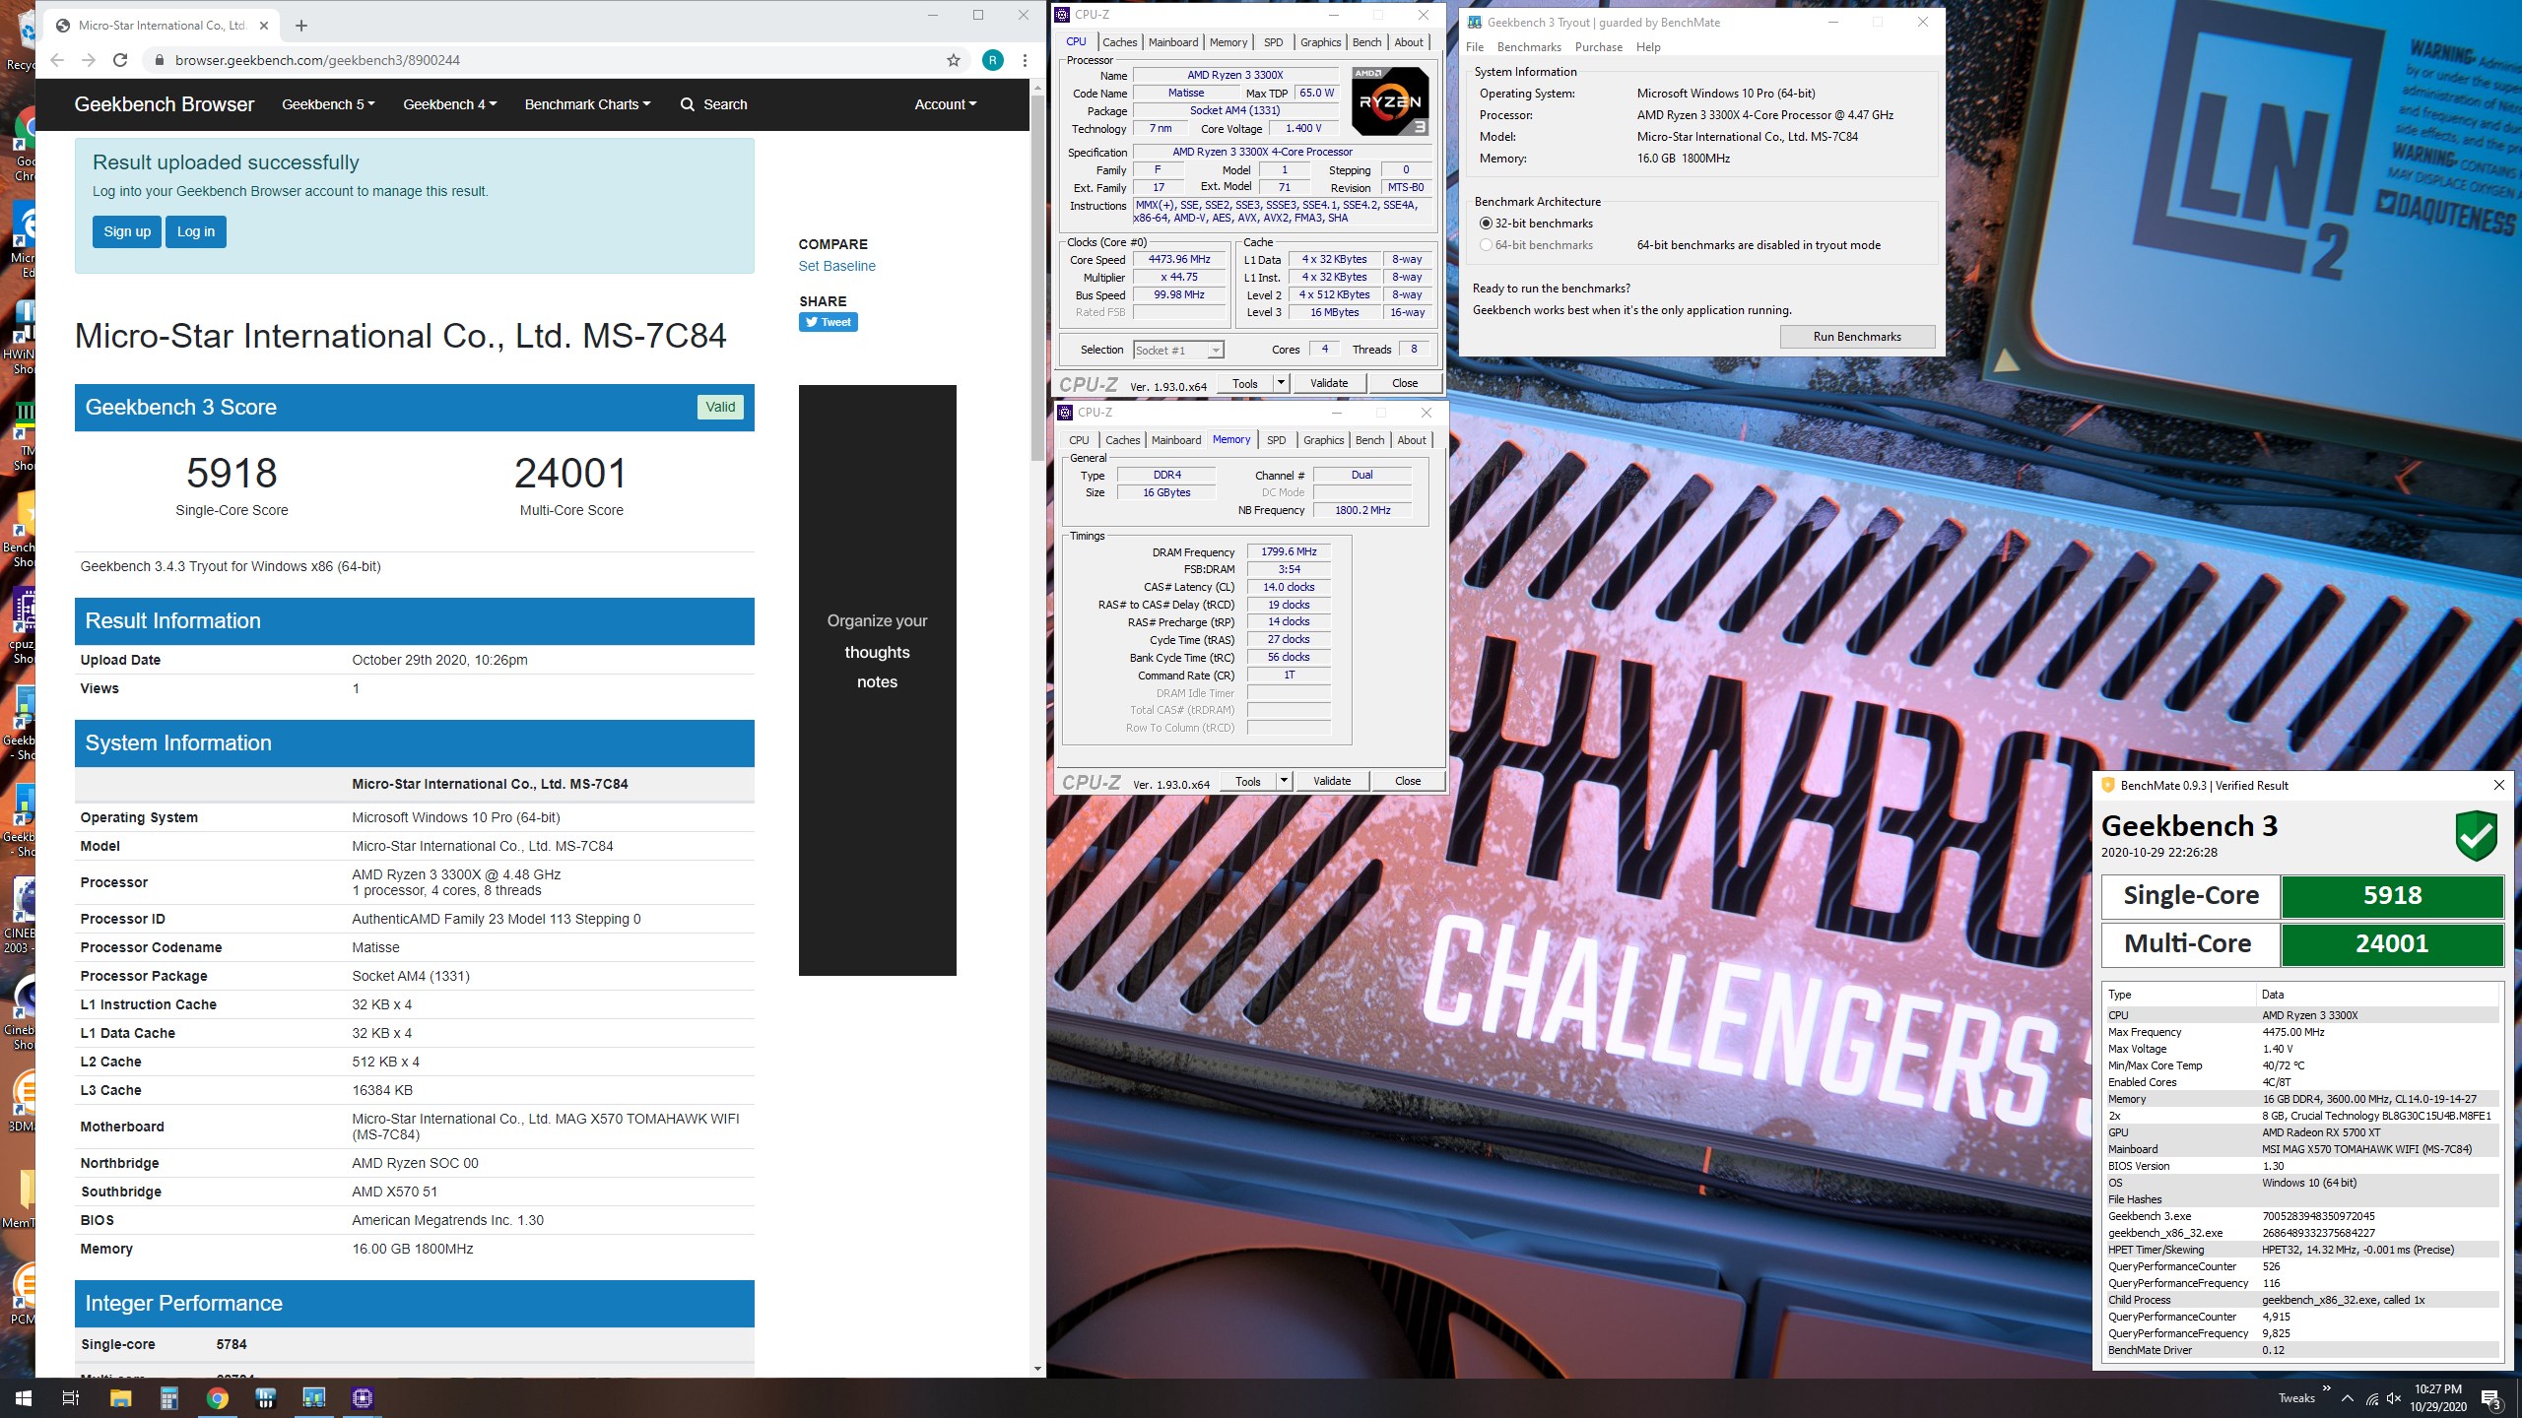Switch to Caches tab in top CPU-Z
The width and height of the screenshot is (2522, 1418).
pos(1119,42)
